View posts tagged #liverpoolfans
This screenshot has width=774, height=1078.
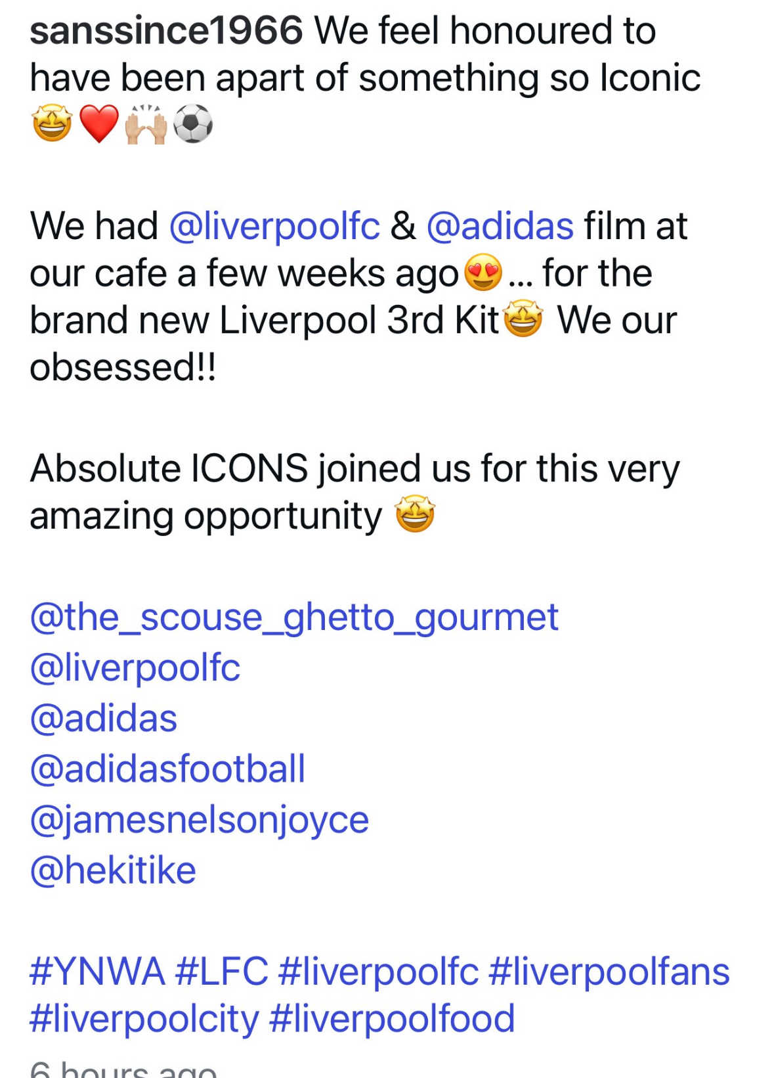pyautogui.click(x=609, y=972)
